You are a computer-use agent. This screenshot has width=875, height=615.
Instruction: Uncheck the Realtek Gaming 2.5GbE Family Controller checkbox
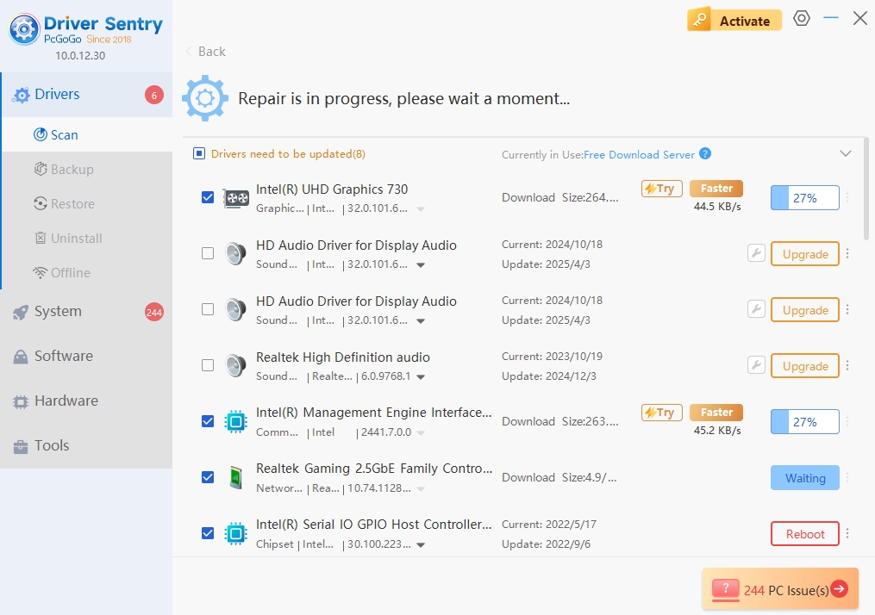click(208, 477)
